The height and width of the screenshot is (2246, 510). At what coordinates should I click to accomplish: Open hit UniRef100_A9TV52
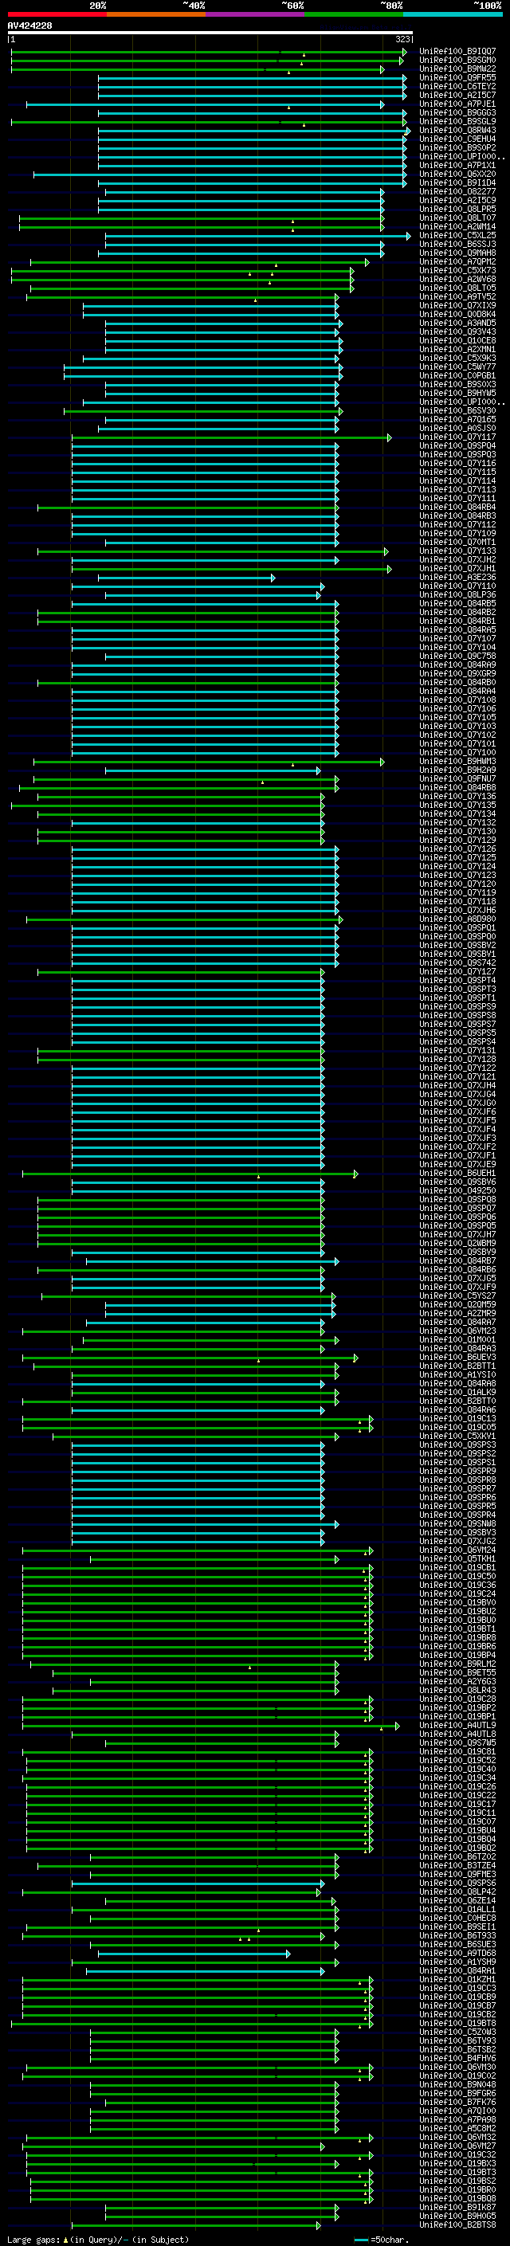pos(457,296)
